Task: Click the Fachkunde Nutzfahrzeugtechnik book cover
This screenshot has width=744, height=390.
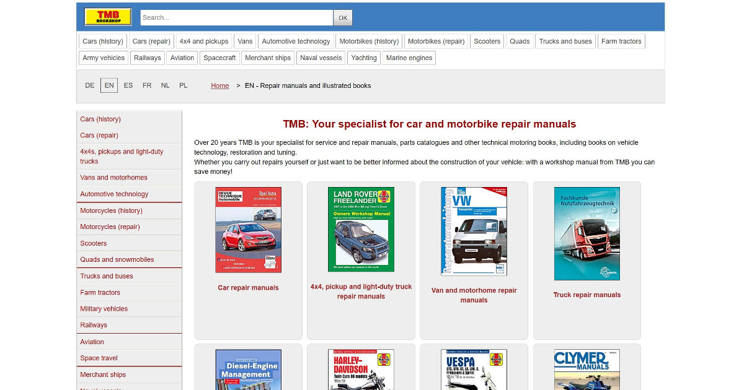Action: coord(587,233)
